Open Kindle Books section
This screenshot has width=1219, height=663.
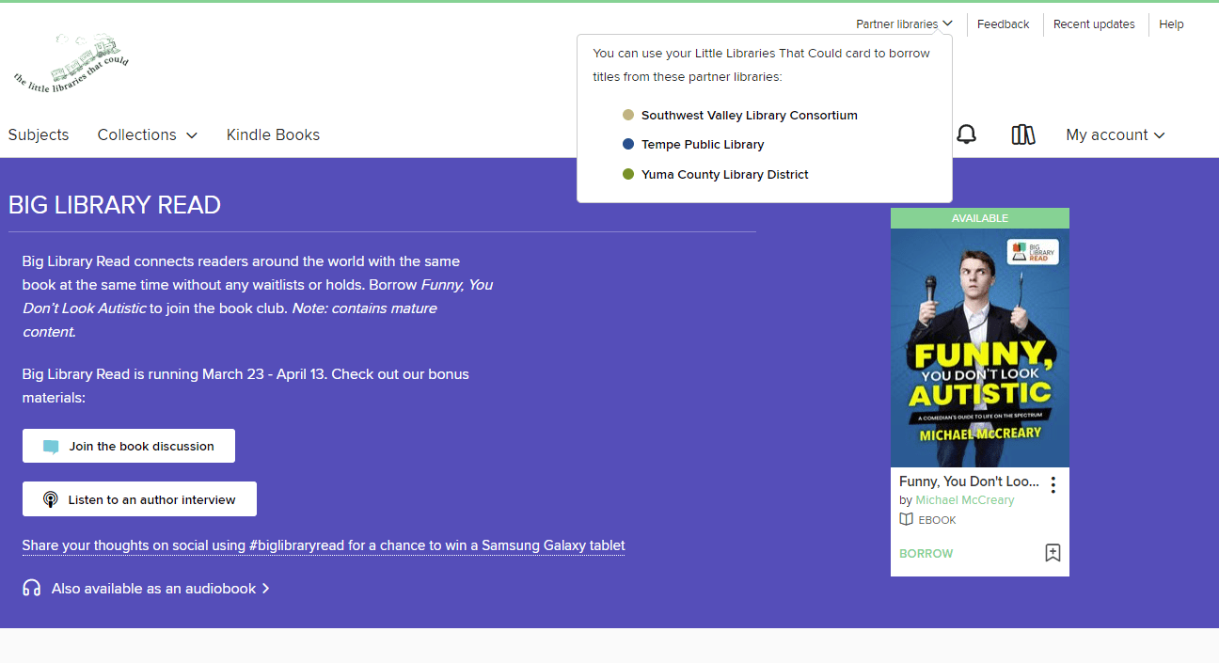click(x=273, y=134)
